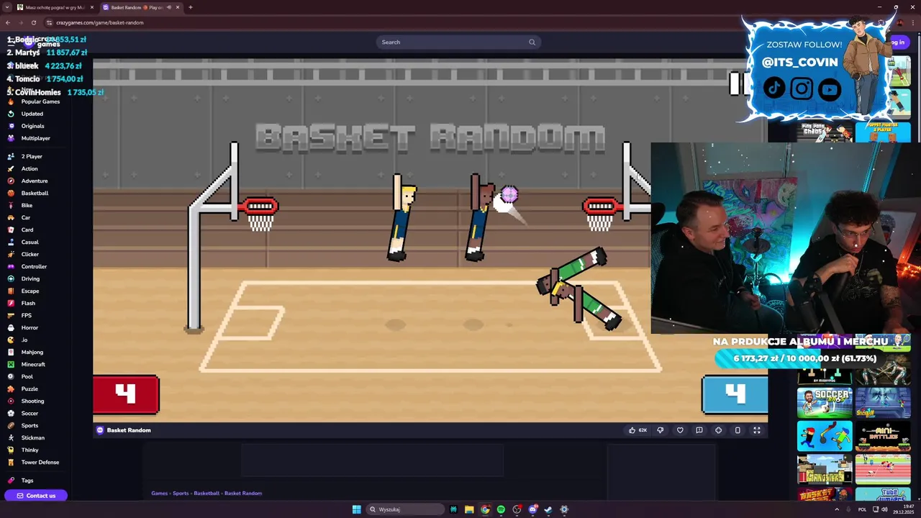Click the browser address bar URL
Screen dimensions: 921x518
click(x=100, y=22)
